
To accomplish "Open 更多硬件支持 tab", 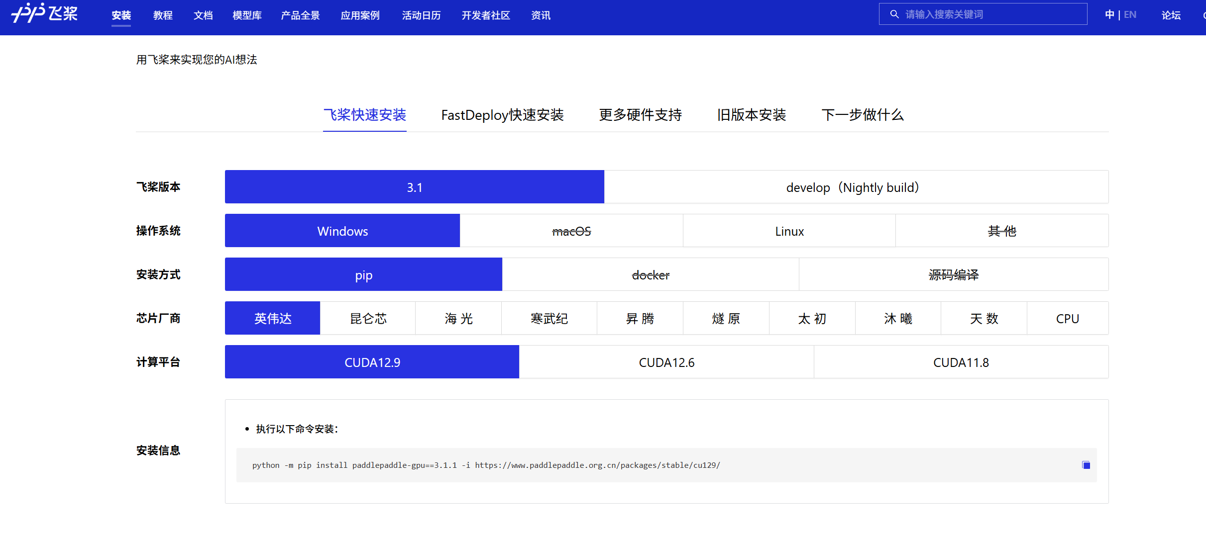I will click(641, 115).
